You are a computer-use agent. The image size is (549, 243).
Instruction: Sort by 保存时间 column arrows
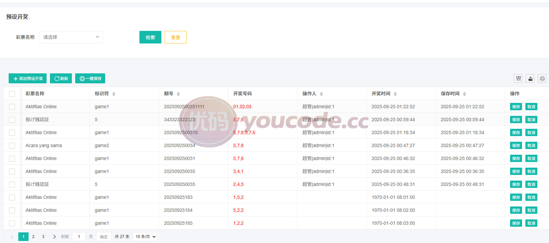[x=464, y=94]
